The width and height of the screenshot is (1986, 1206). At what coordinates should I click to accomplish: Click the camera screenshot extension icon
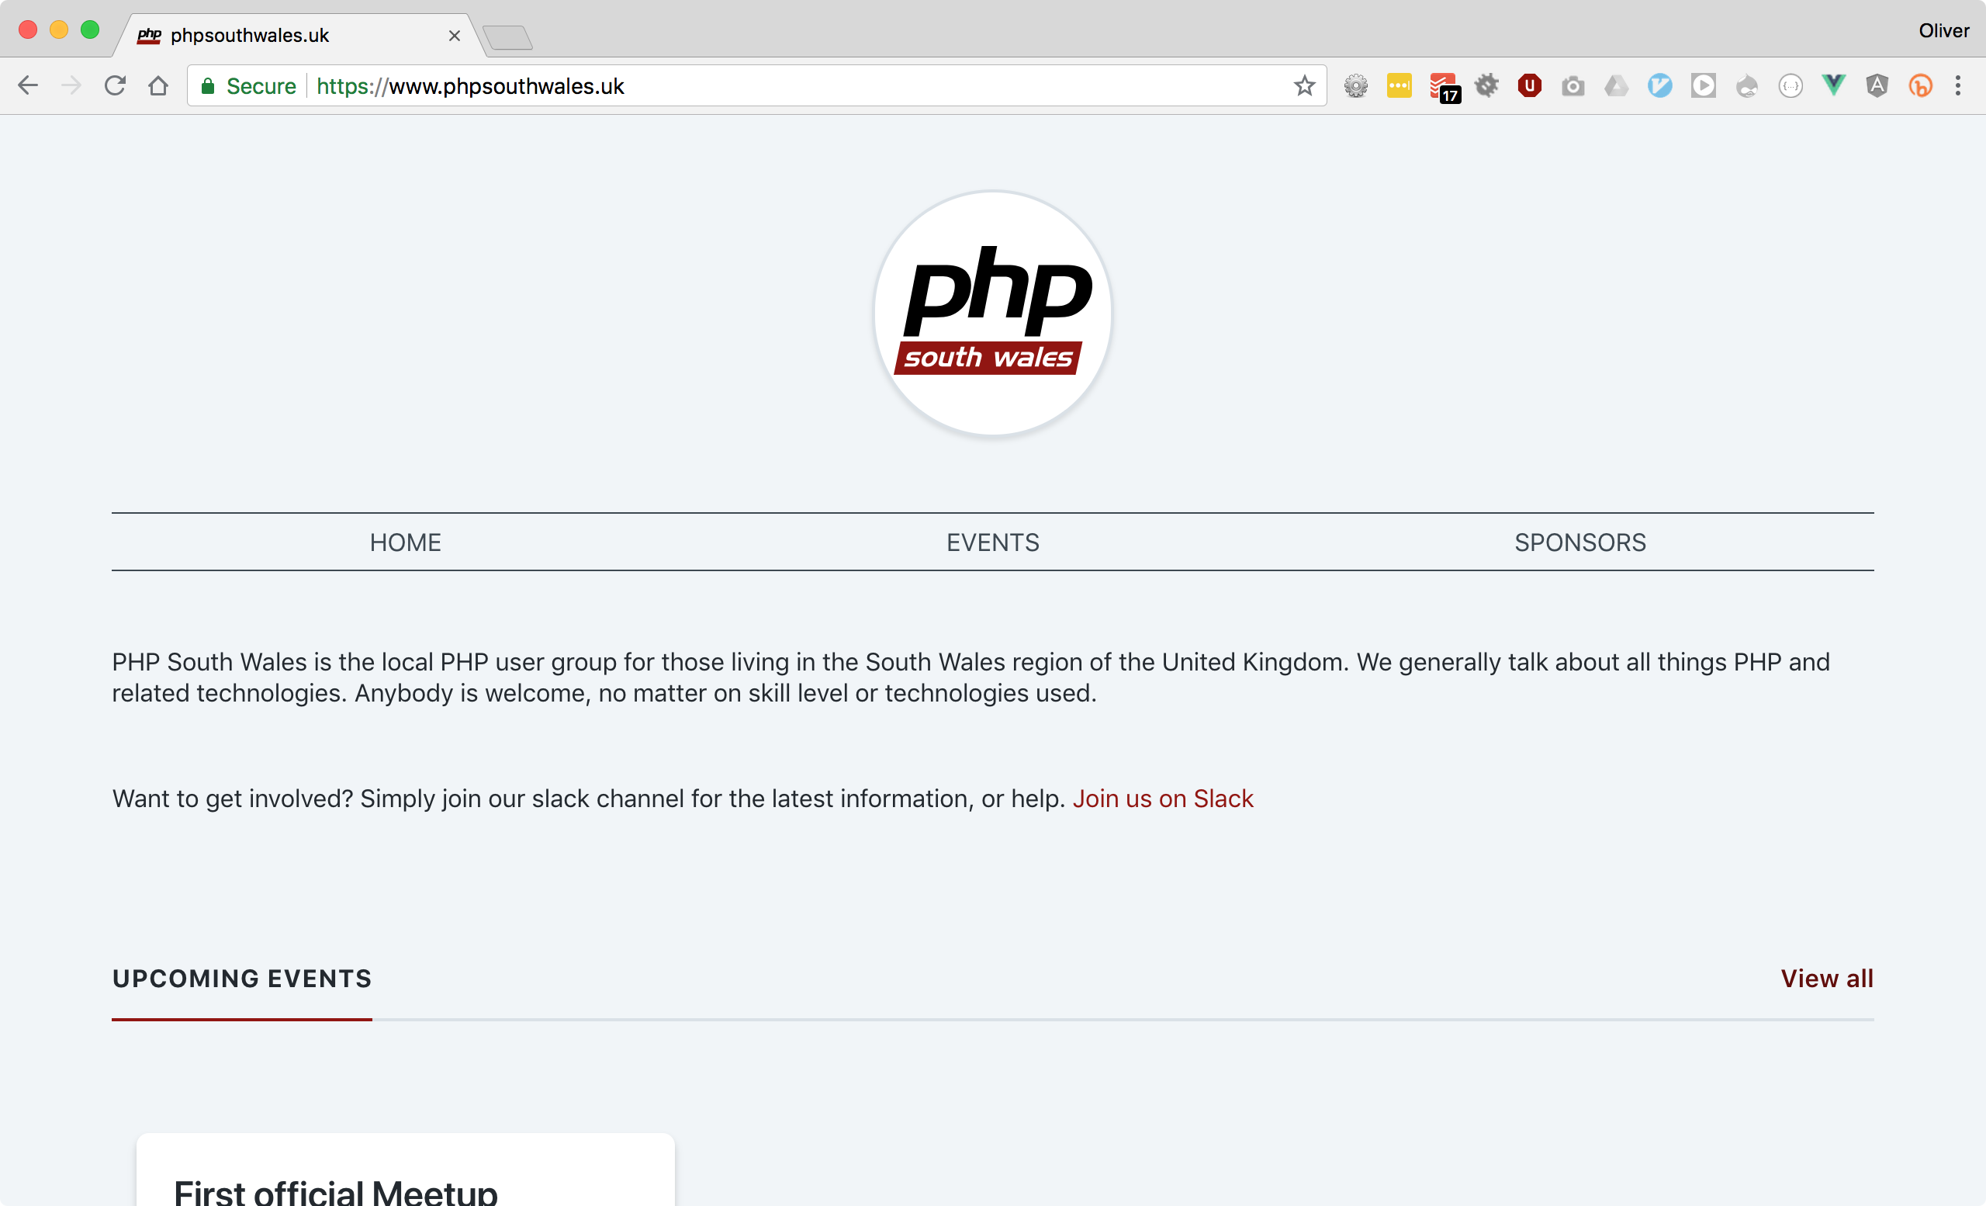pos(1573,85)
